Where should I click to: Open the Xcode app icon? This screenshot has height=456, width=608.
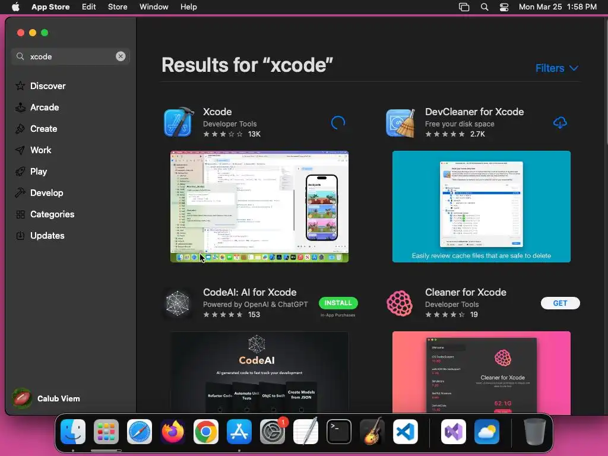(178, 122)
